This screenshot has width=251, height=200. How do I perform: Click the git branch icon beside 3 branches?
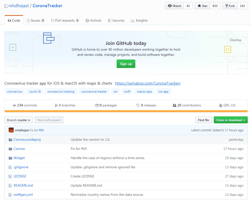[56, 105]
